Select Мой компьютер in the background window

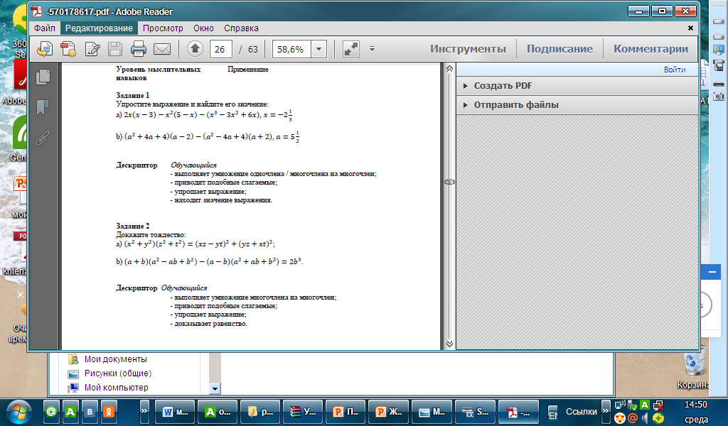(x=116, y=387)
